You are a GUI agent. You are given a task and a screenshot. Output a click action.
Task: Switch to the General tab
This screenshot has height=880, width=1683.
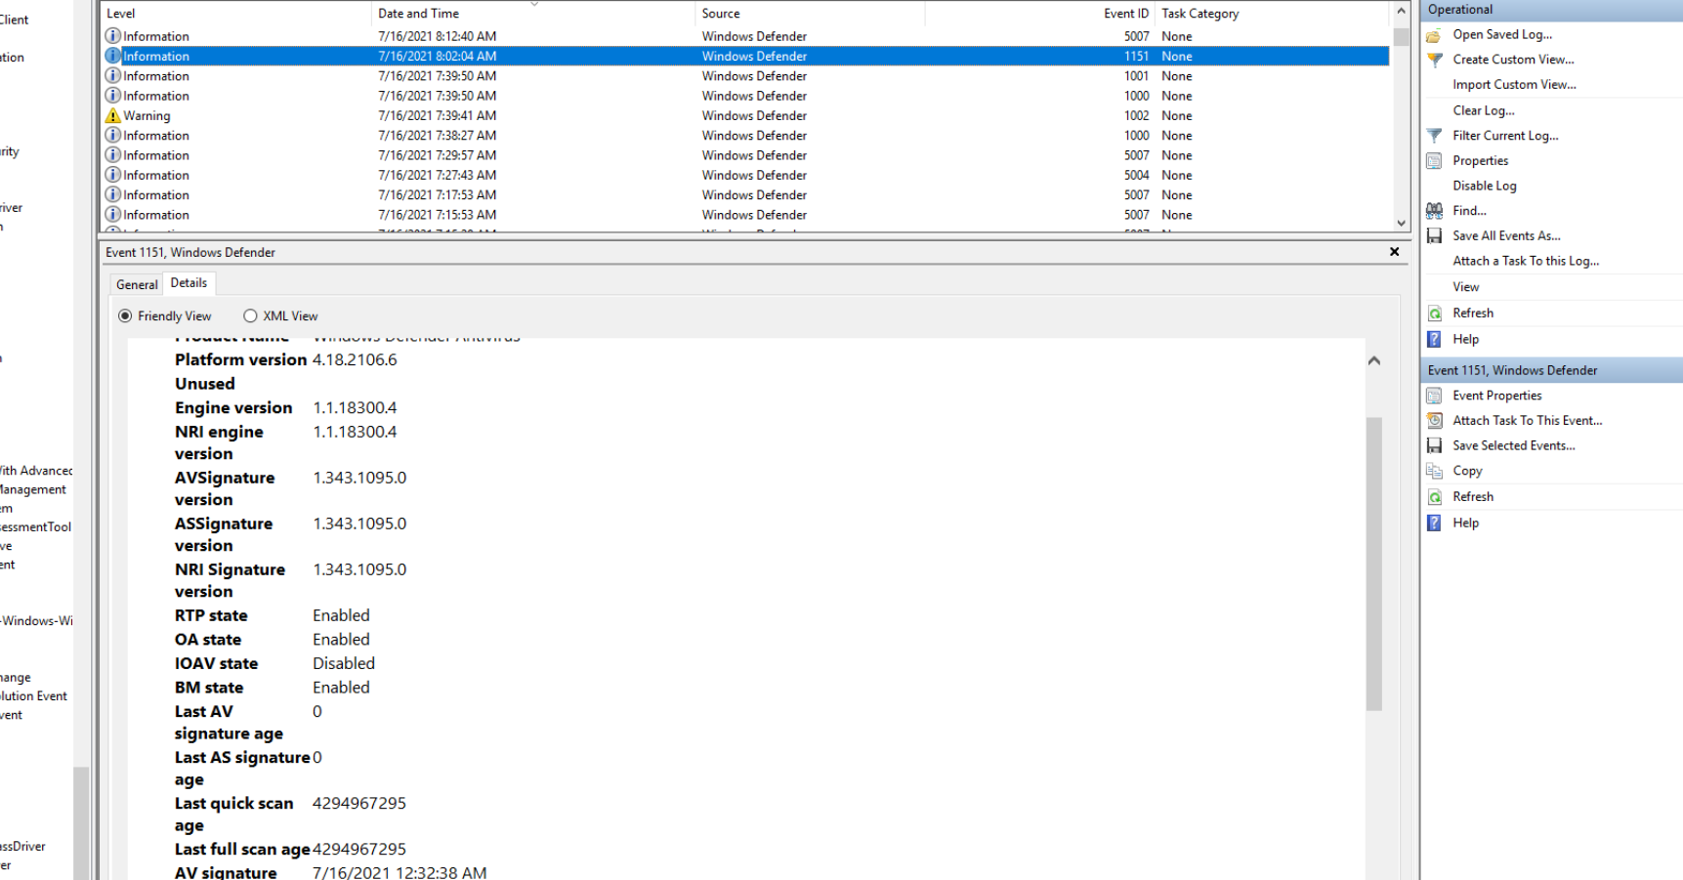pyautogui.click(x=137, y=285)
